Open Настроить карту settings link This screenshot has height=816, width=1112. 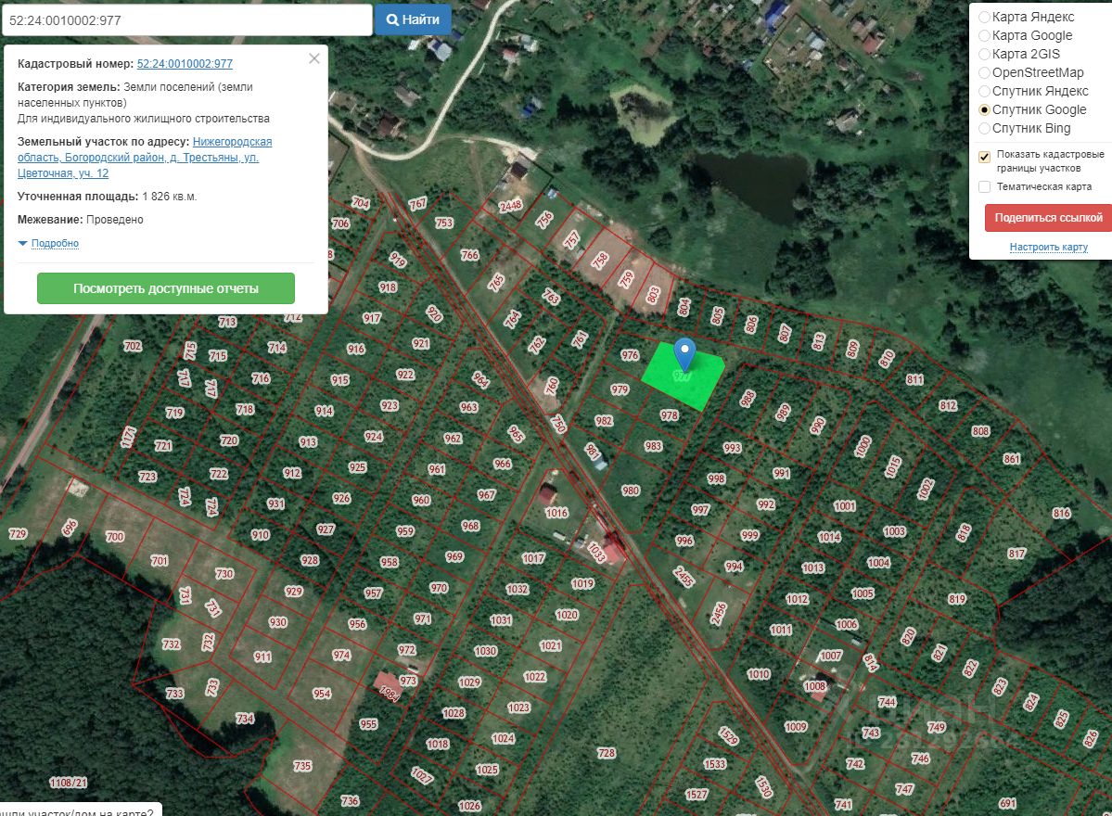(1048, 247)
